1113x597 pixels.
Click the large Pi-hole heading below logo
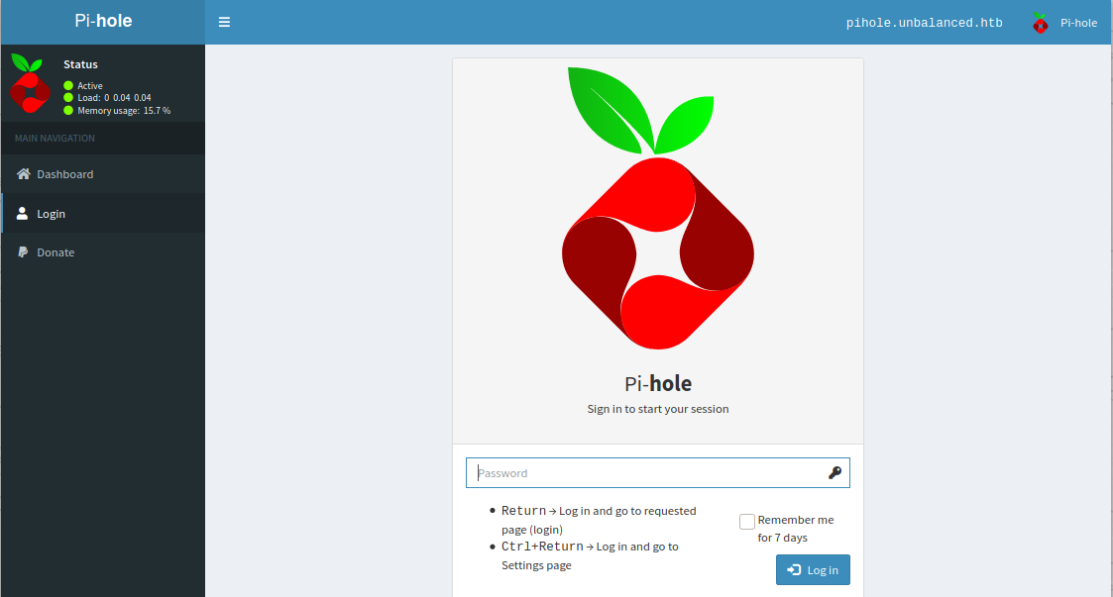tap(658, 383)
